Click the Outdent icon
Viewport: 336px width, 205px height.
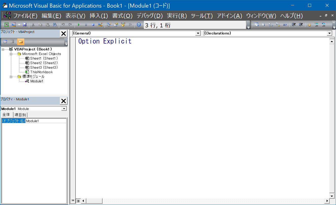[x=301, y=25]
